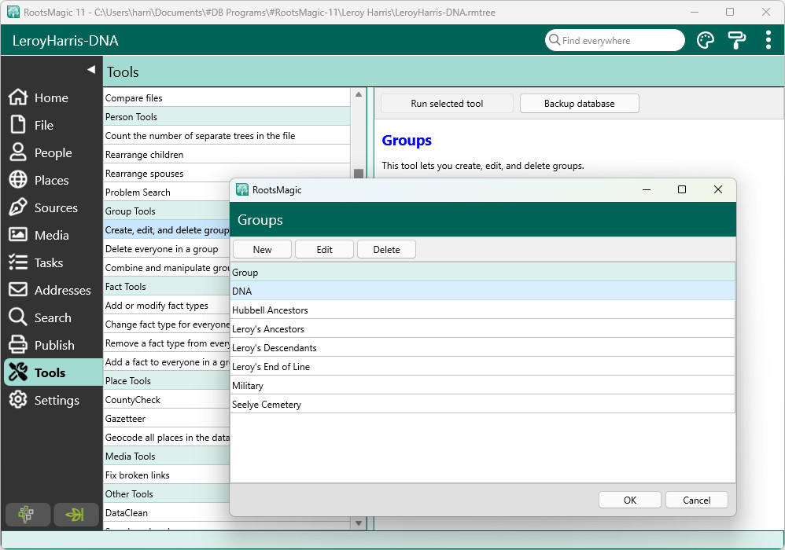Select the Seelye Cemetery group

coord(483,405)
